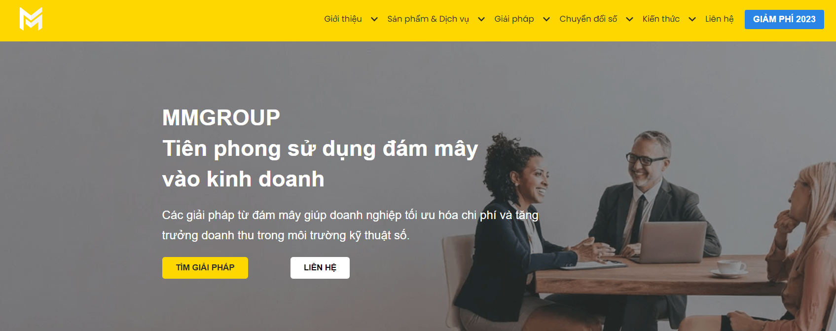Click the white LIÊN HỆ hero button
Image resolution: width=836 pixels, height=331 pixels.
pyautogui.click(x=320, y=268)
